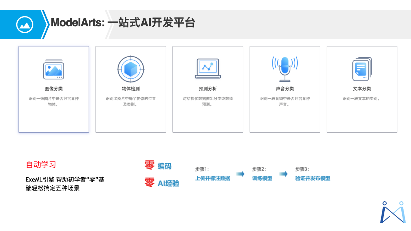Open the 验证并发布模型 link
Screen dimensions: 411x231
(x=312, y=178)
